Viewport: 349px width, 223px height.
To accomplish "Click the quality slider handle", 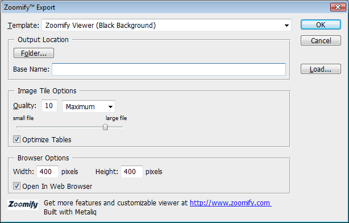I will [x=105, y=127].
